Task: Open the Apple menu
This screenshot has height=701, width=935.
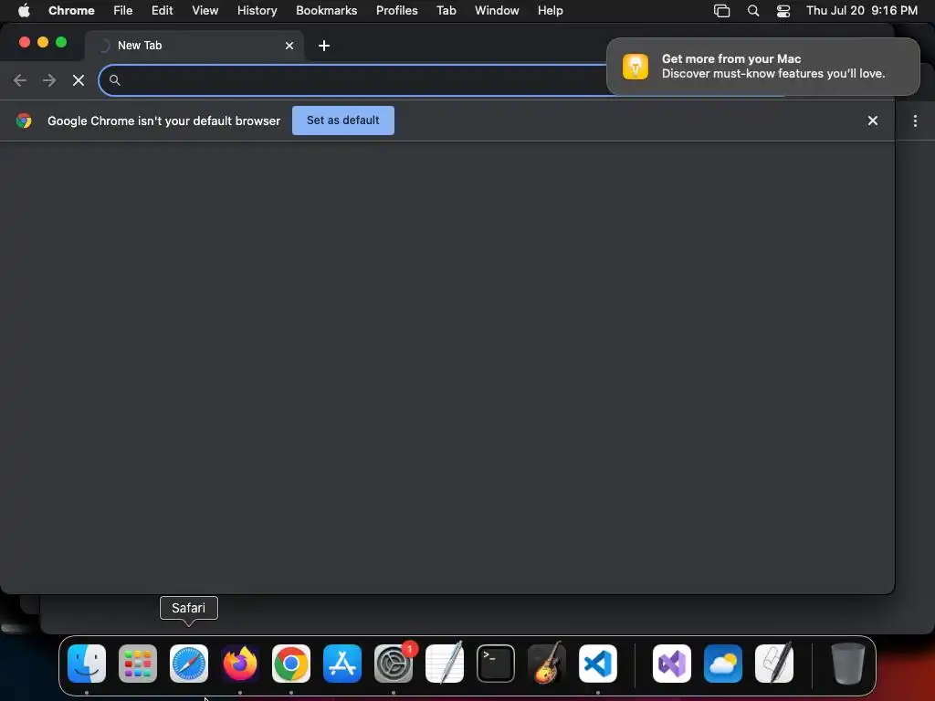Action: (24, 11)
